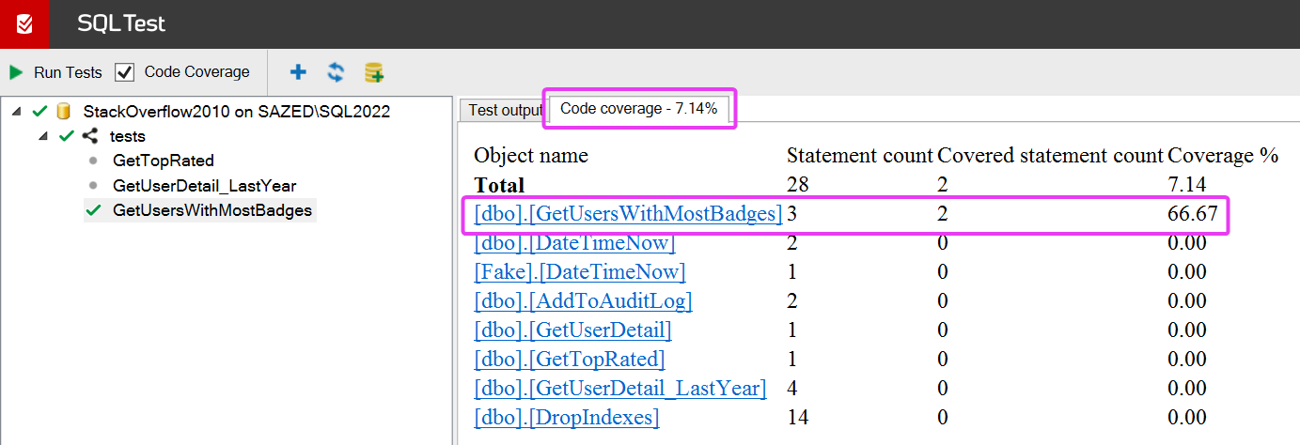Viewport: 1300px width, 445px height.
Task: Click the Statement count column header
Action: [860, 156]
